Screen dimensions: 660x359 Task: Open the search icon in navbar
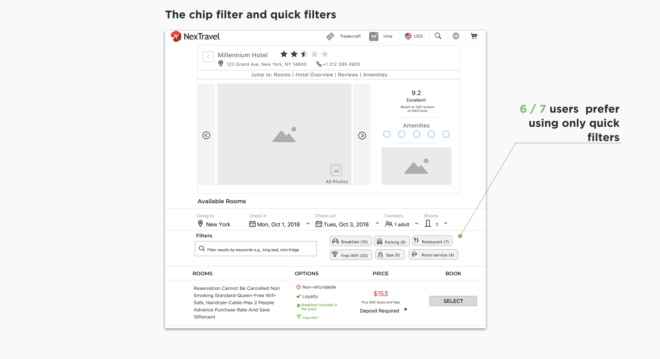pos(437,36)
